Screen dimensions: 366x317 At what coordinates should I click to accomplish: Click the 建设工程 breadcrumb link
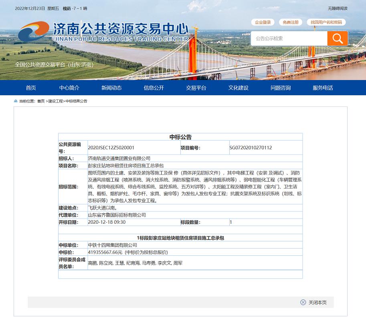coord(55,101)
